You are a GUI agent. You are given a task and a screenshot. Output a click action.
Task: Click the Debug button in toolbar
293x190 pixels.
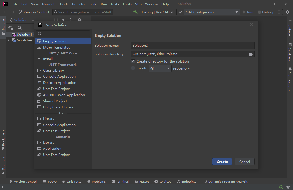[265, 12]
